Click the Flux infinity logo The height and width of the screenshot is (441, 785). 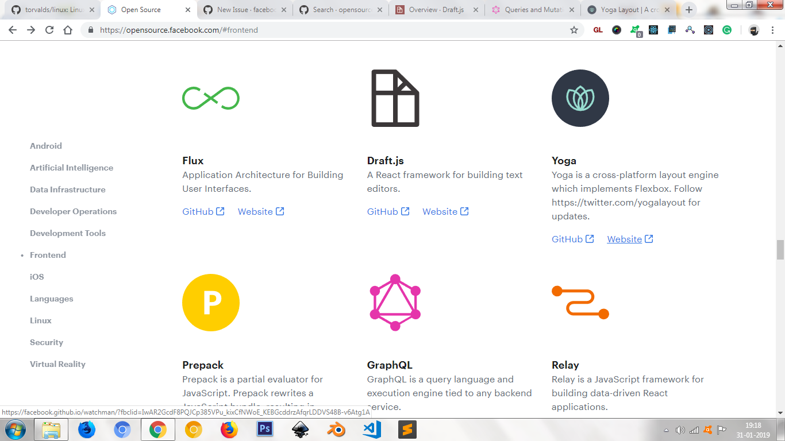[x=211, y=98]
